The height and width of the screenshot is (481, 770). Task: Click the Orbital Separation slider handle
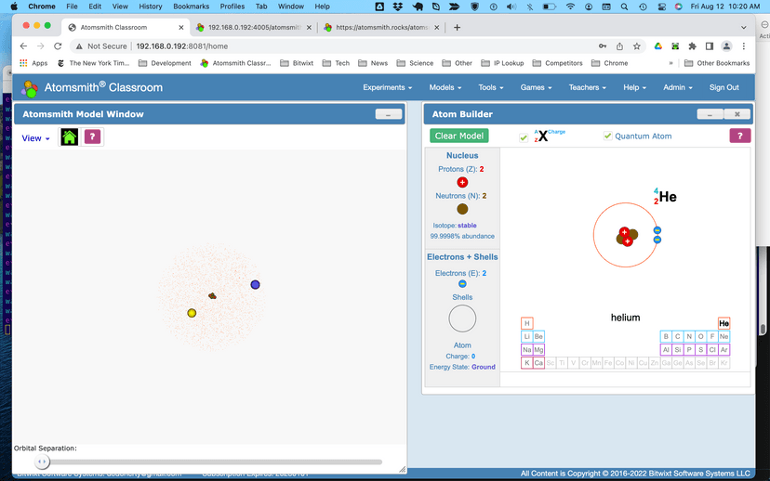click(42, 461)
